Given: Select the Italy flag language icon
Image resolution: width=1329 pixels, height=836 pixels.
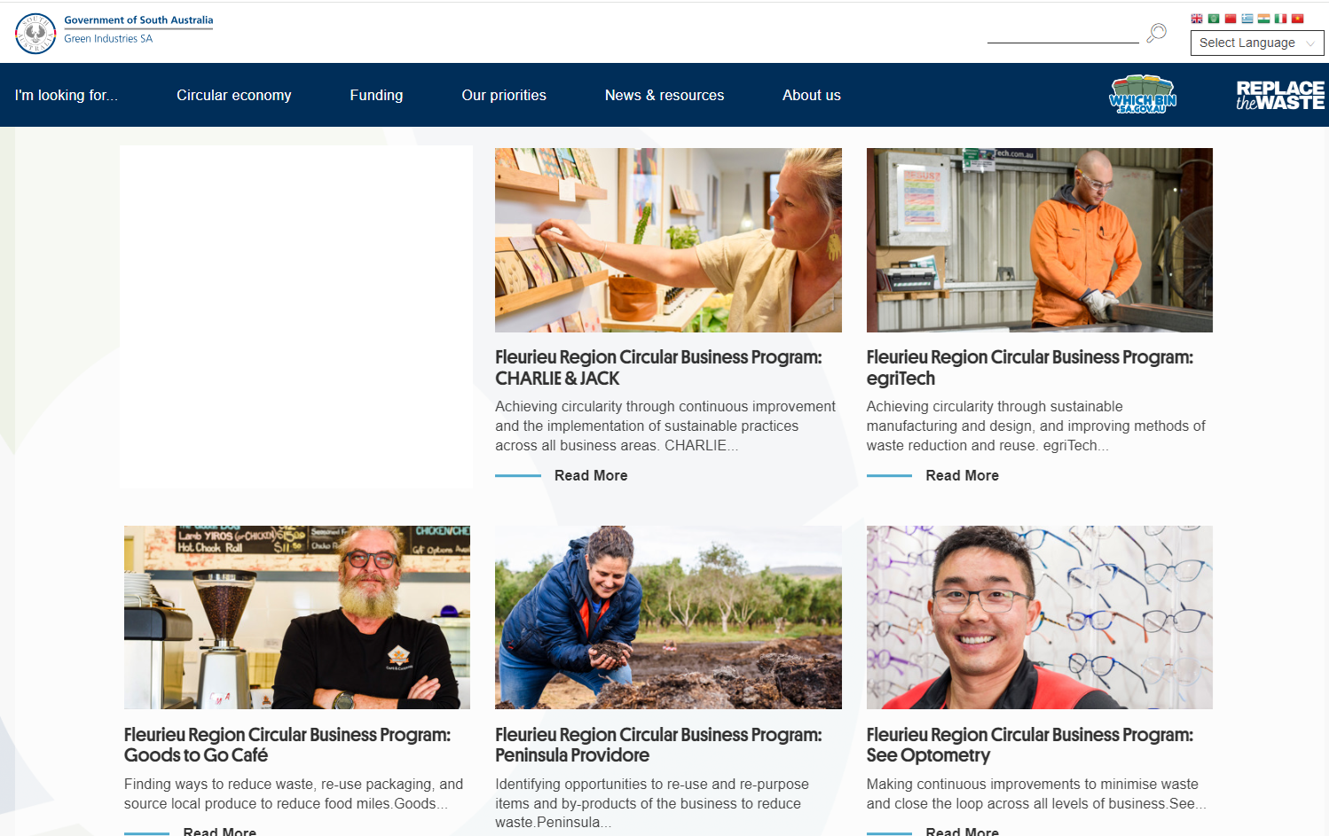Looking at the screenshot, I should pos(1280,19).
